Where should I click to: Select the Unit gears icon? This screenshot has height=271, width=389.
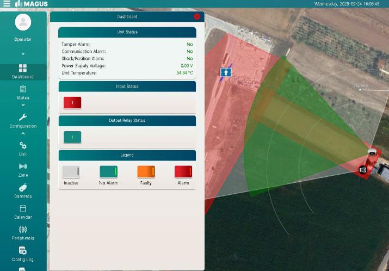click(23, 146)
